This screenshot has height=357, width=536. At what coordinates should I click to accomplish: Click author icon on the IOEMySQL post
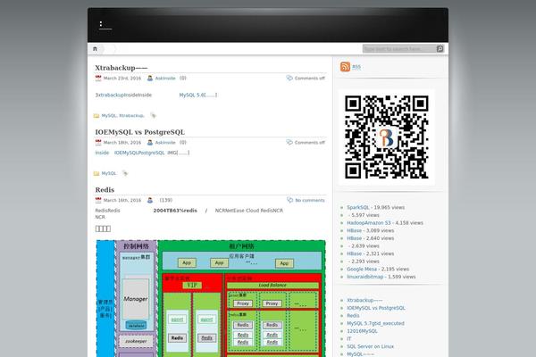click(150, 143)
